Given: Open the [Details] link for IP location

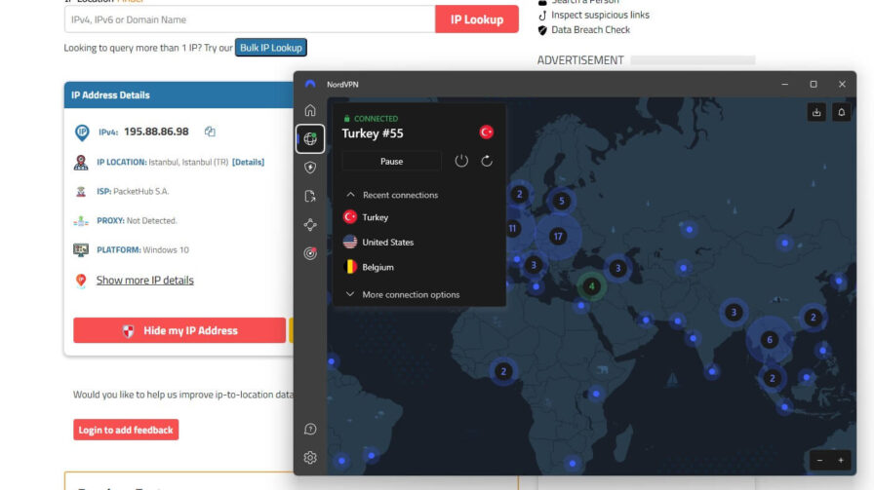Looking at the screenshot, I should (x=248, y=162).
